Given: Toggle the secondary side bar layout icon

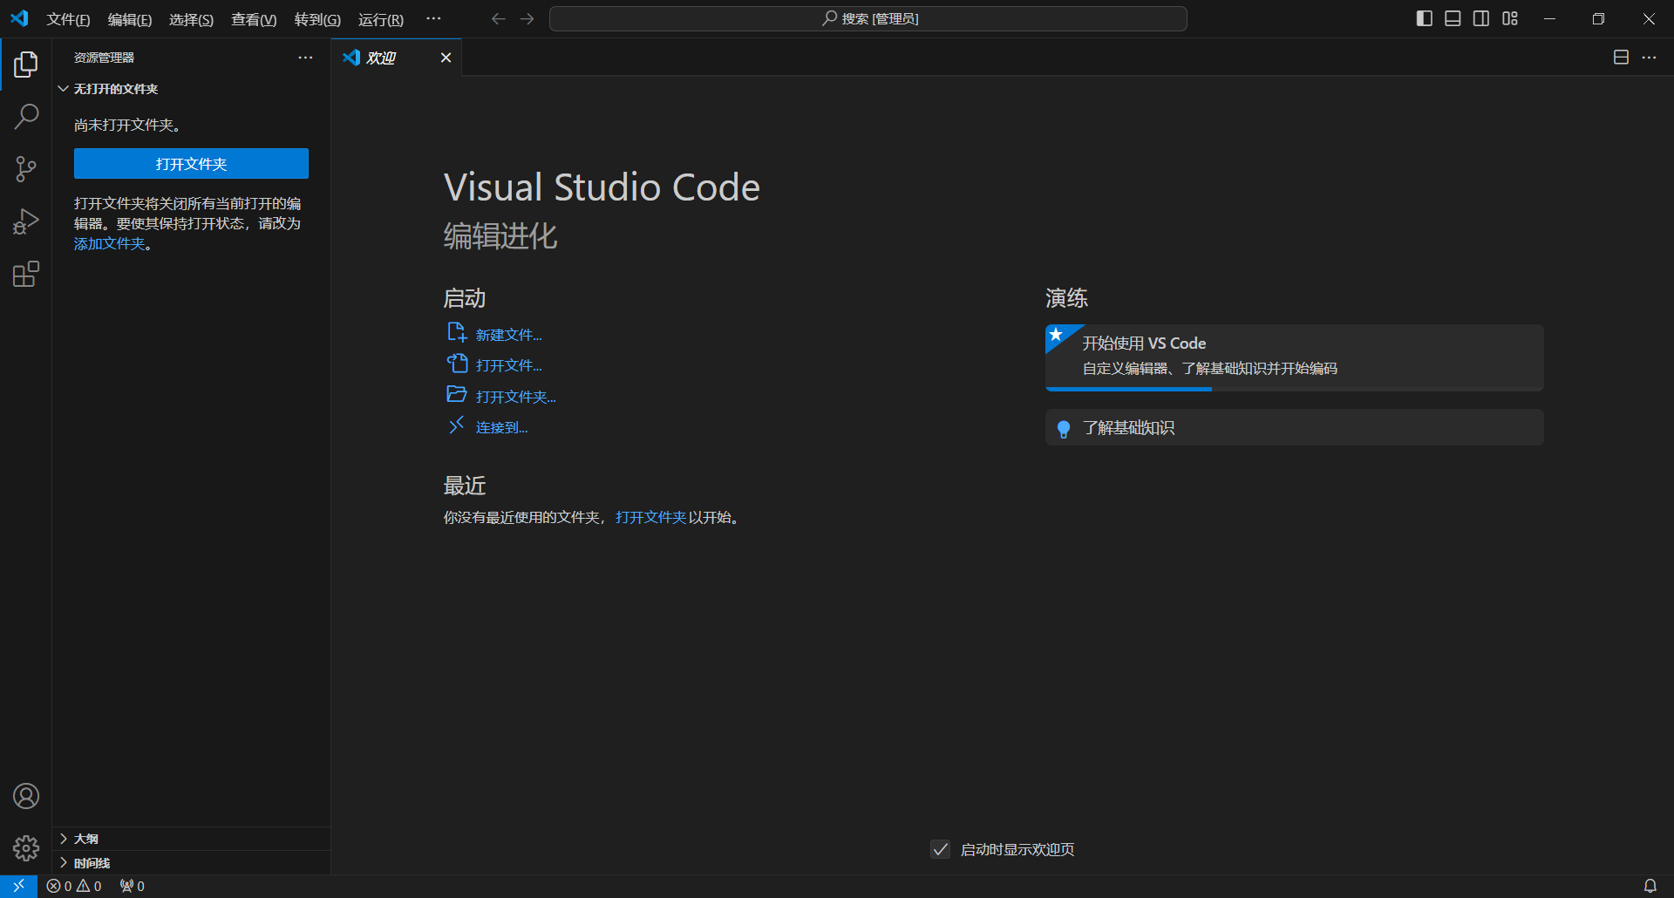Looking at the screenshot, I should click(1481, 18).
